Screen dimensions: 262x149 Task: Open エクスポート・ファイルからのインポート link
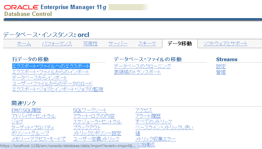pos(51,72)
